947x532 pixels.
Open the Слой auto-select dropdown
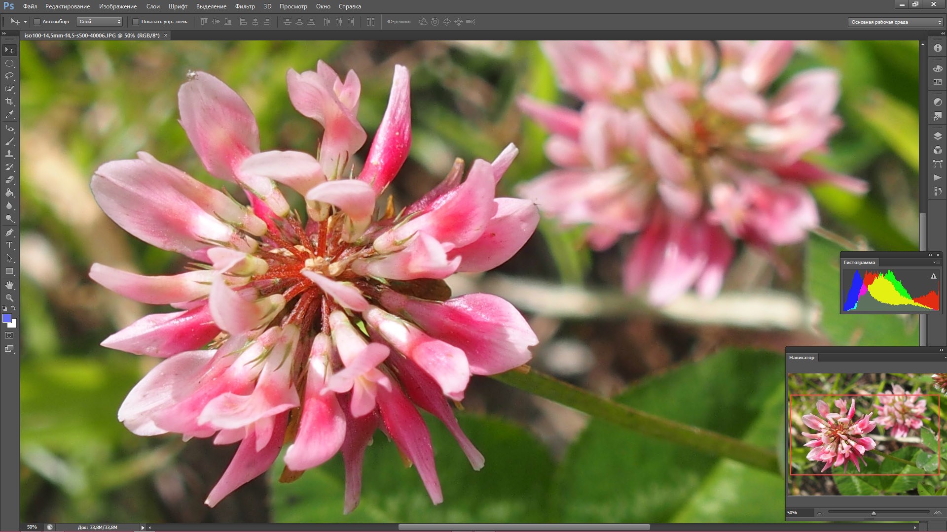[x=100, y=22]
